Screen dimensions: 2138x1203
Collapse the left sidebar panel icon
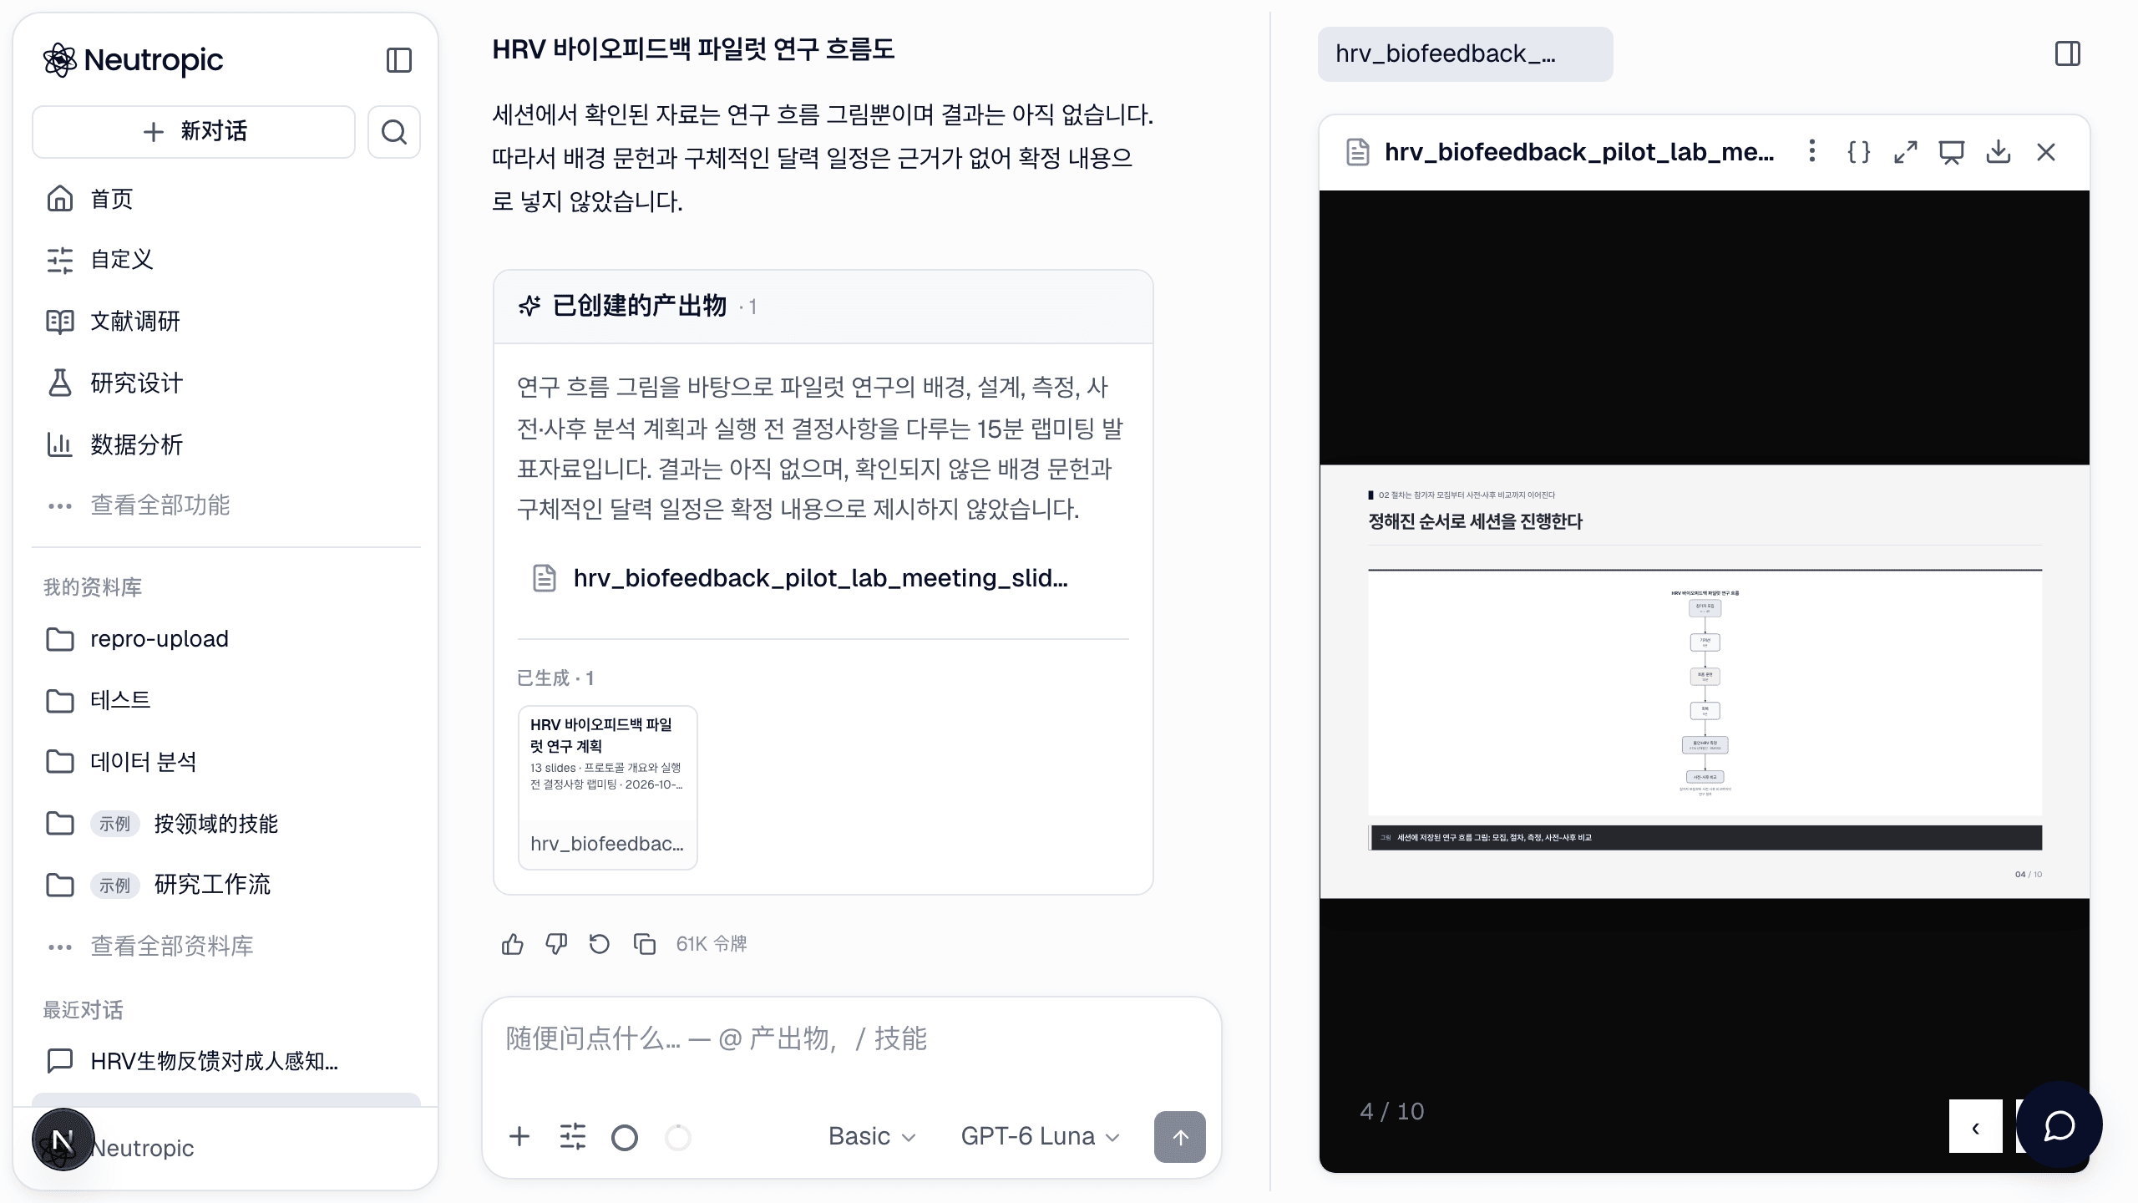(398, 60)
